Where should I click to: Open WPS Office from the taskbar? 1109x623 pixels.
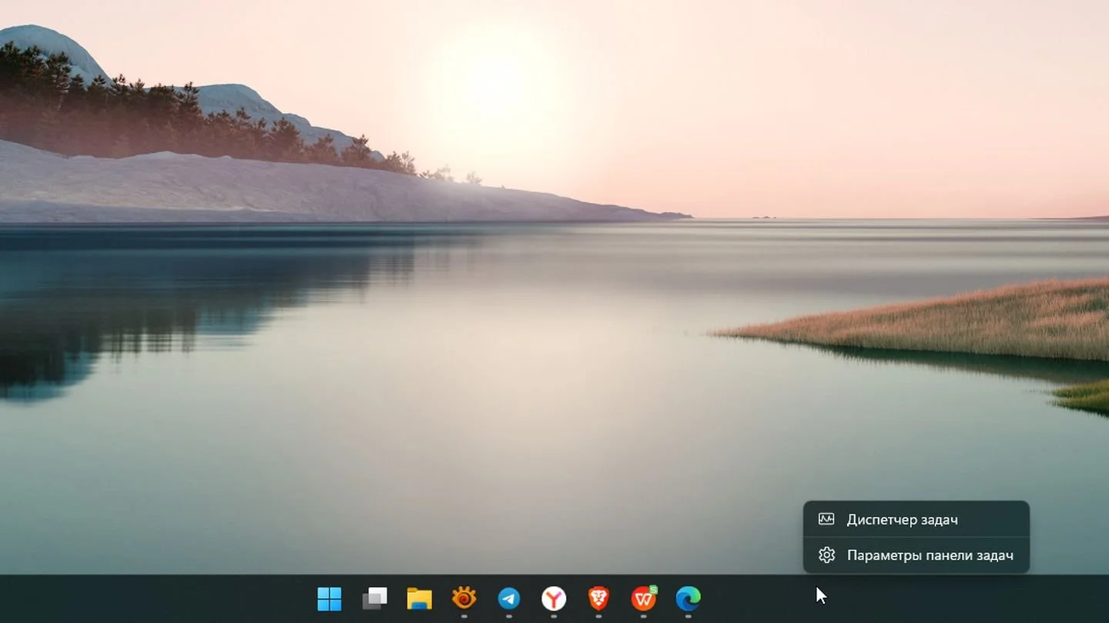coord(643,598)
